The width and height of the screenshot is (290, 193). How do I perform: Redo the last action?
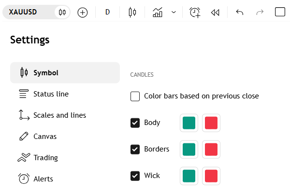[x=260, y=13]
